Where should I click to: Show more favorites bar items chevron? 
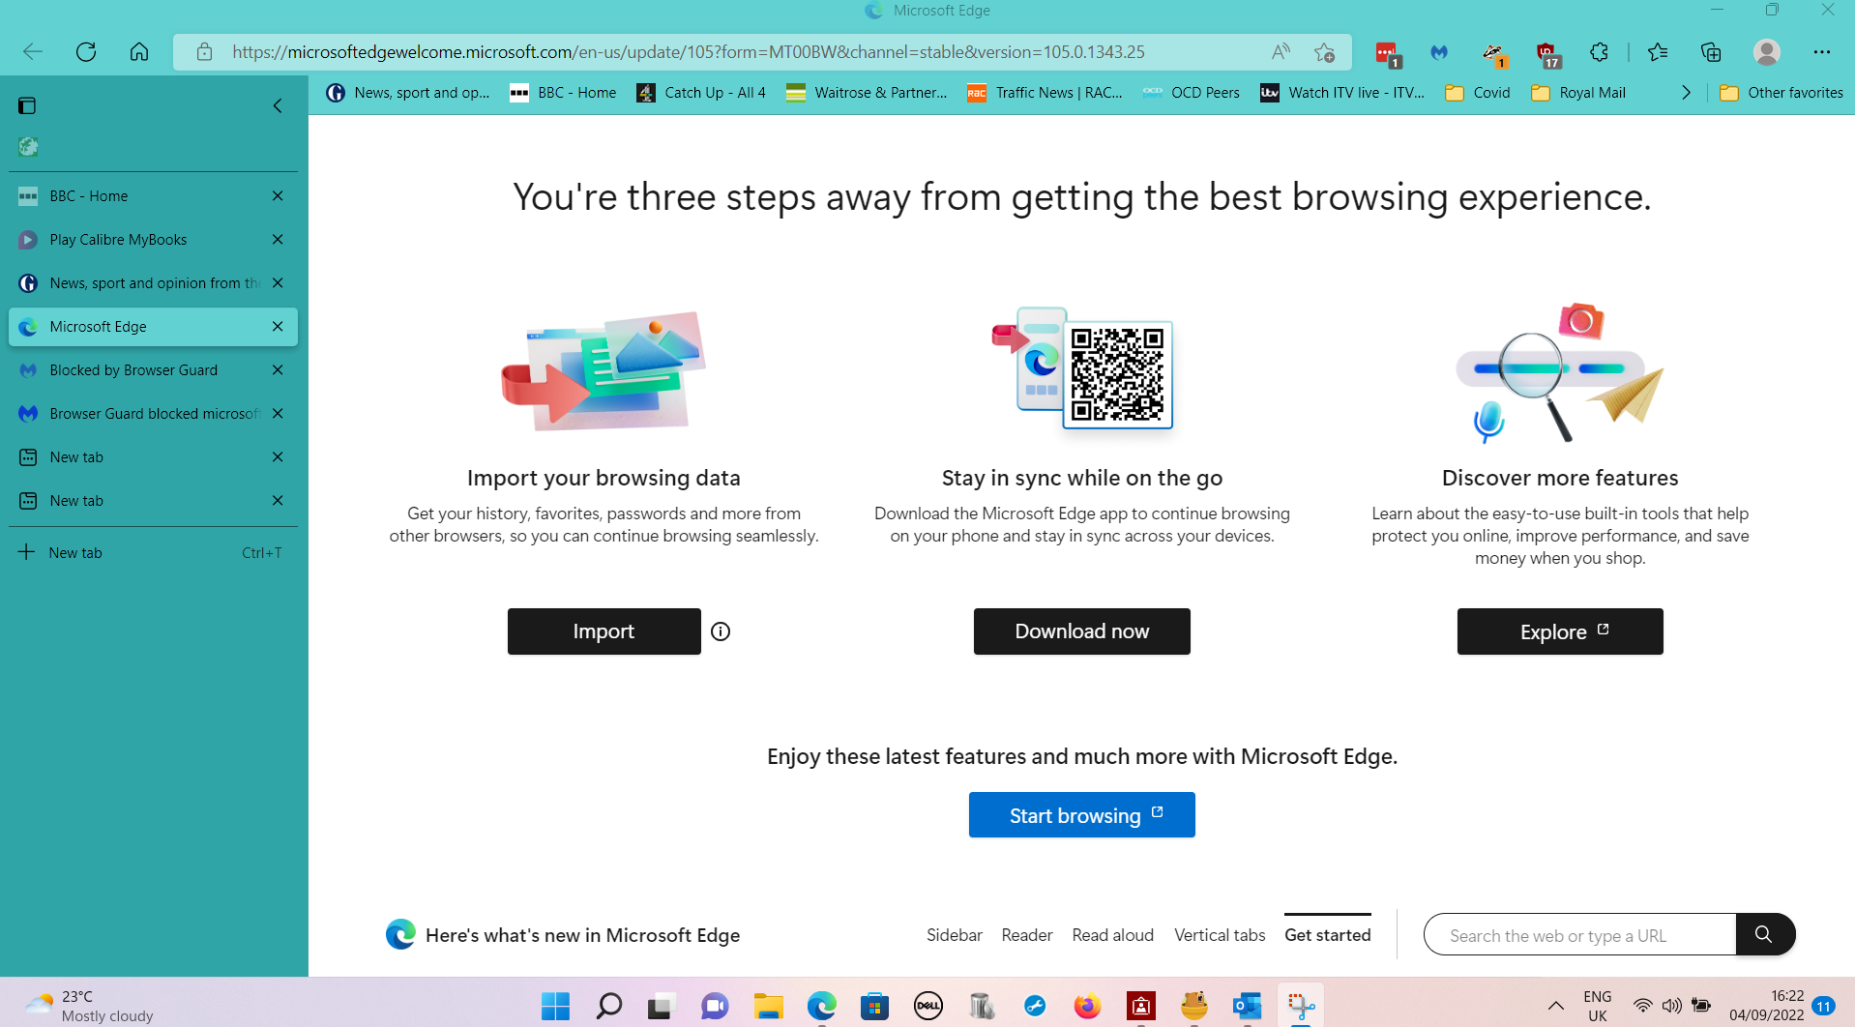[1686, 93]
